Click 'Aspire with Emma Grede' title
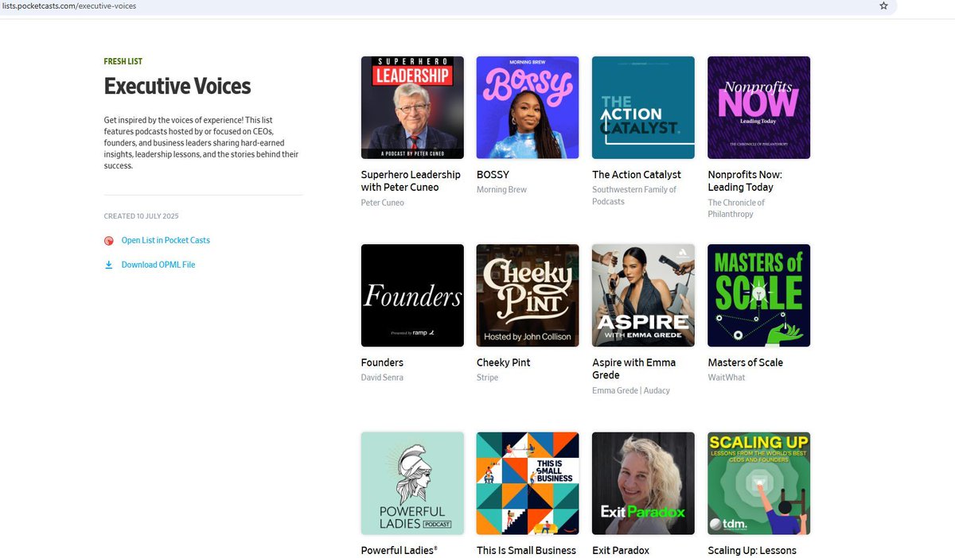This screenshot has width=955, height=558. 633,369
